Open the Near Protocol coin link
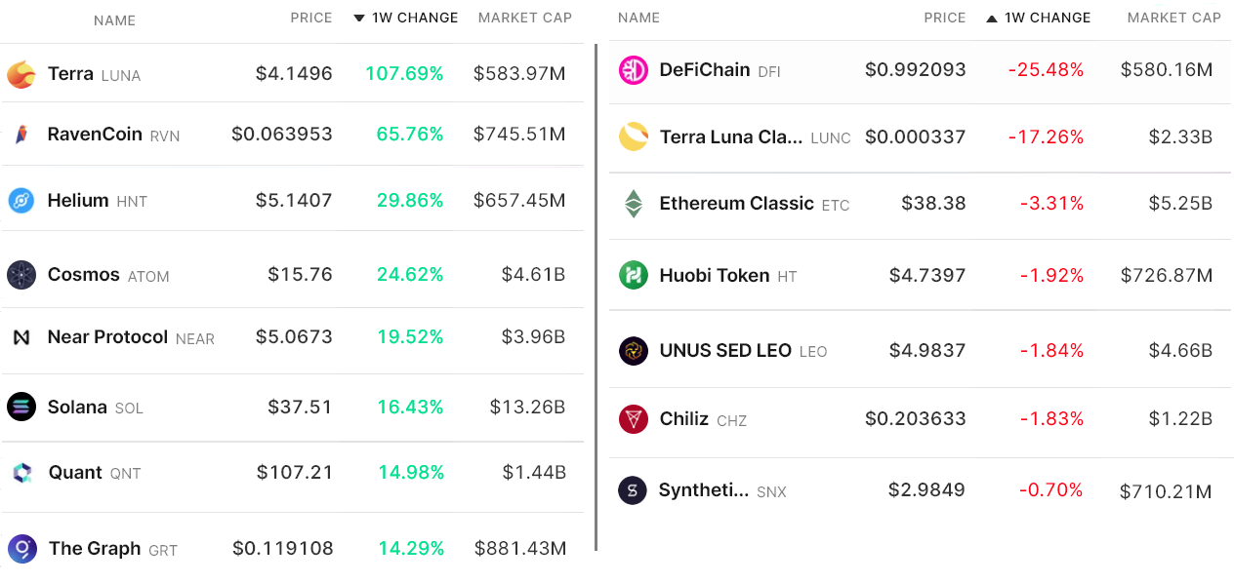Viewport: 1234px width, 584px height. 107,337
